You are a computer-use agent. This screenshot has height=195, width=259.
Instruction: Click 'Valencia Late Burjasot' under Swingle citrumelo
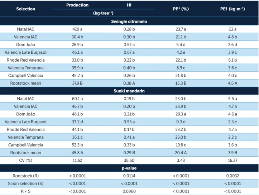tap(25, 52)
